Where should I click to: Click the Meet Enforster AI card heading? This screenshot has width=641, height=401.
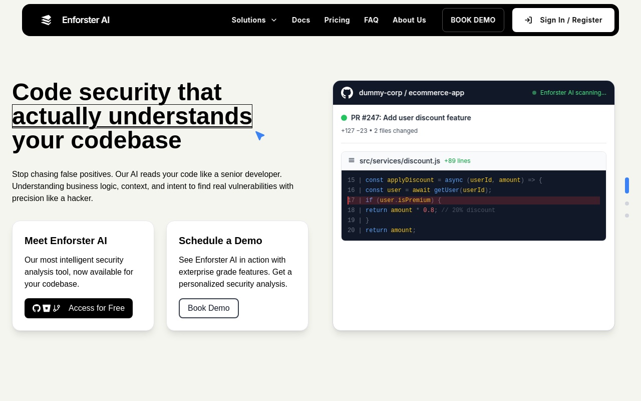click(66, 241)
